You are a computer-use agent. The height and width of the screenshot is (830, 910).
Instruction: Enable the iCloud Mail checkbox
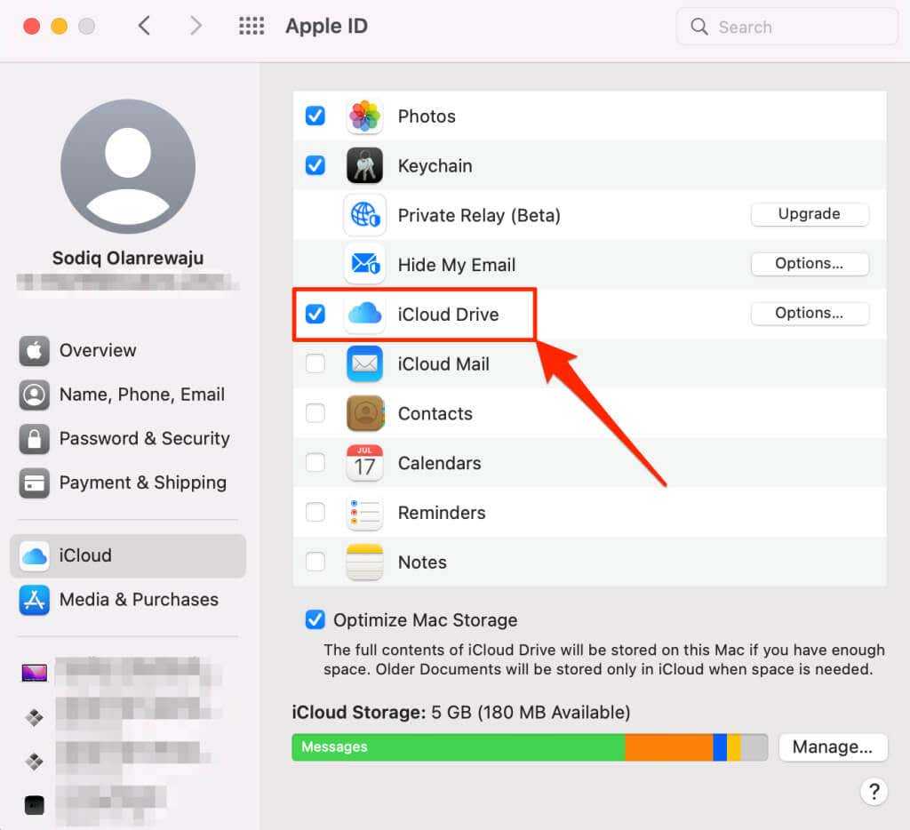click(315, 363)
